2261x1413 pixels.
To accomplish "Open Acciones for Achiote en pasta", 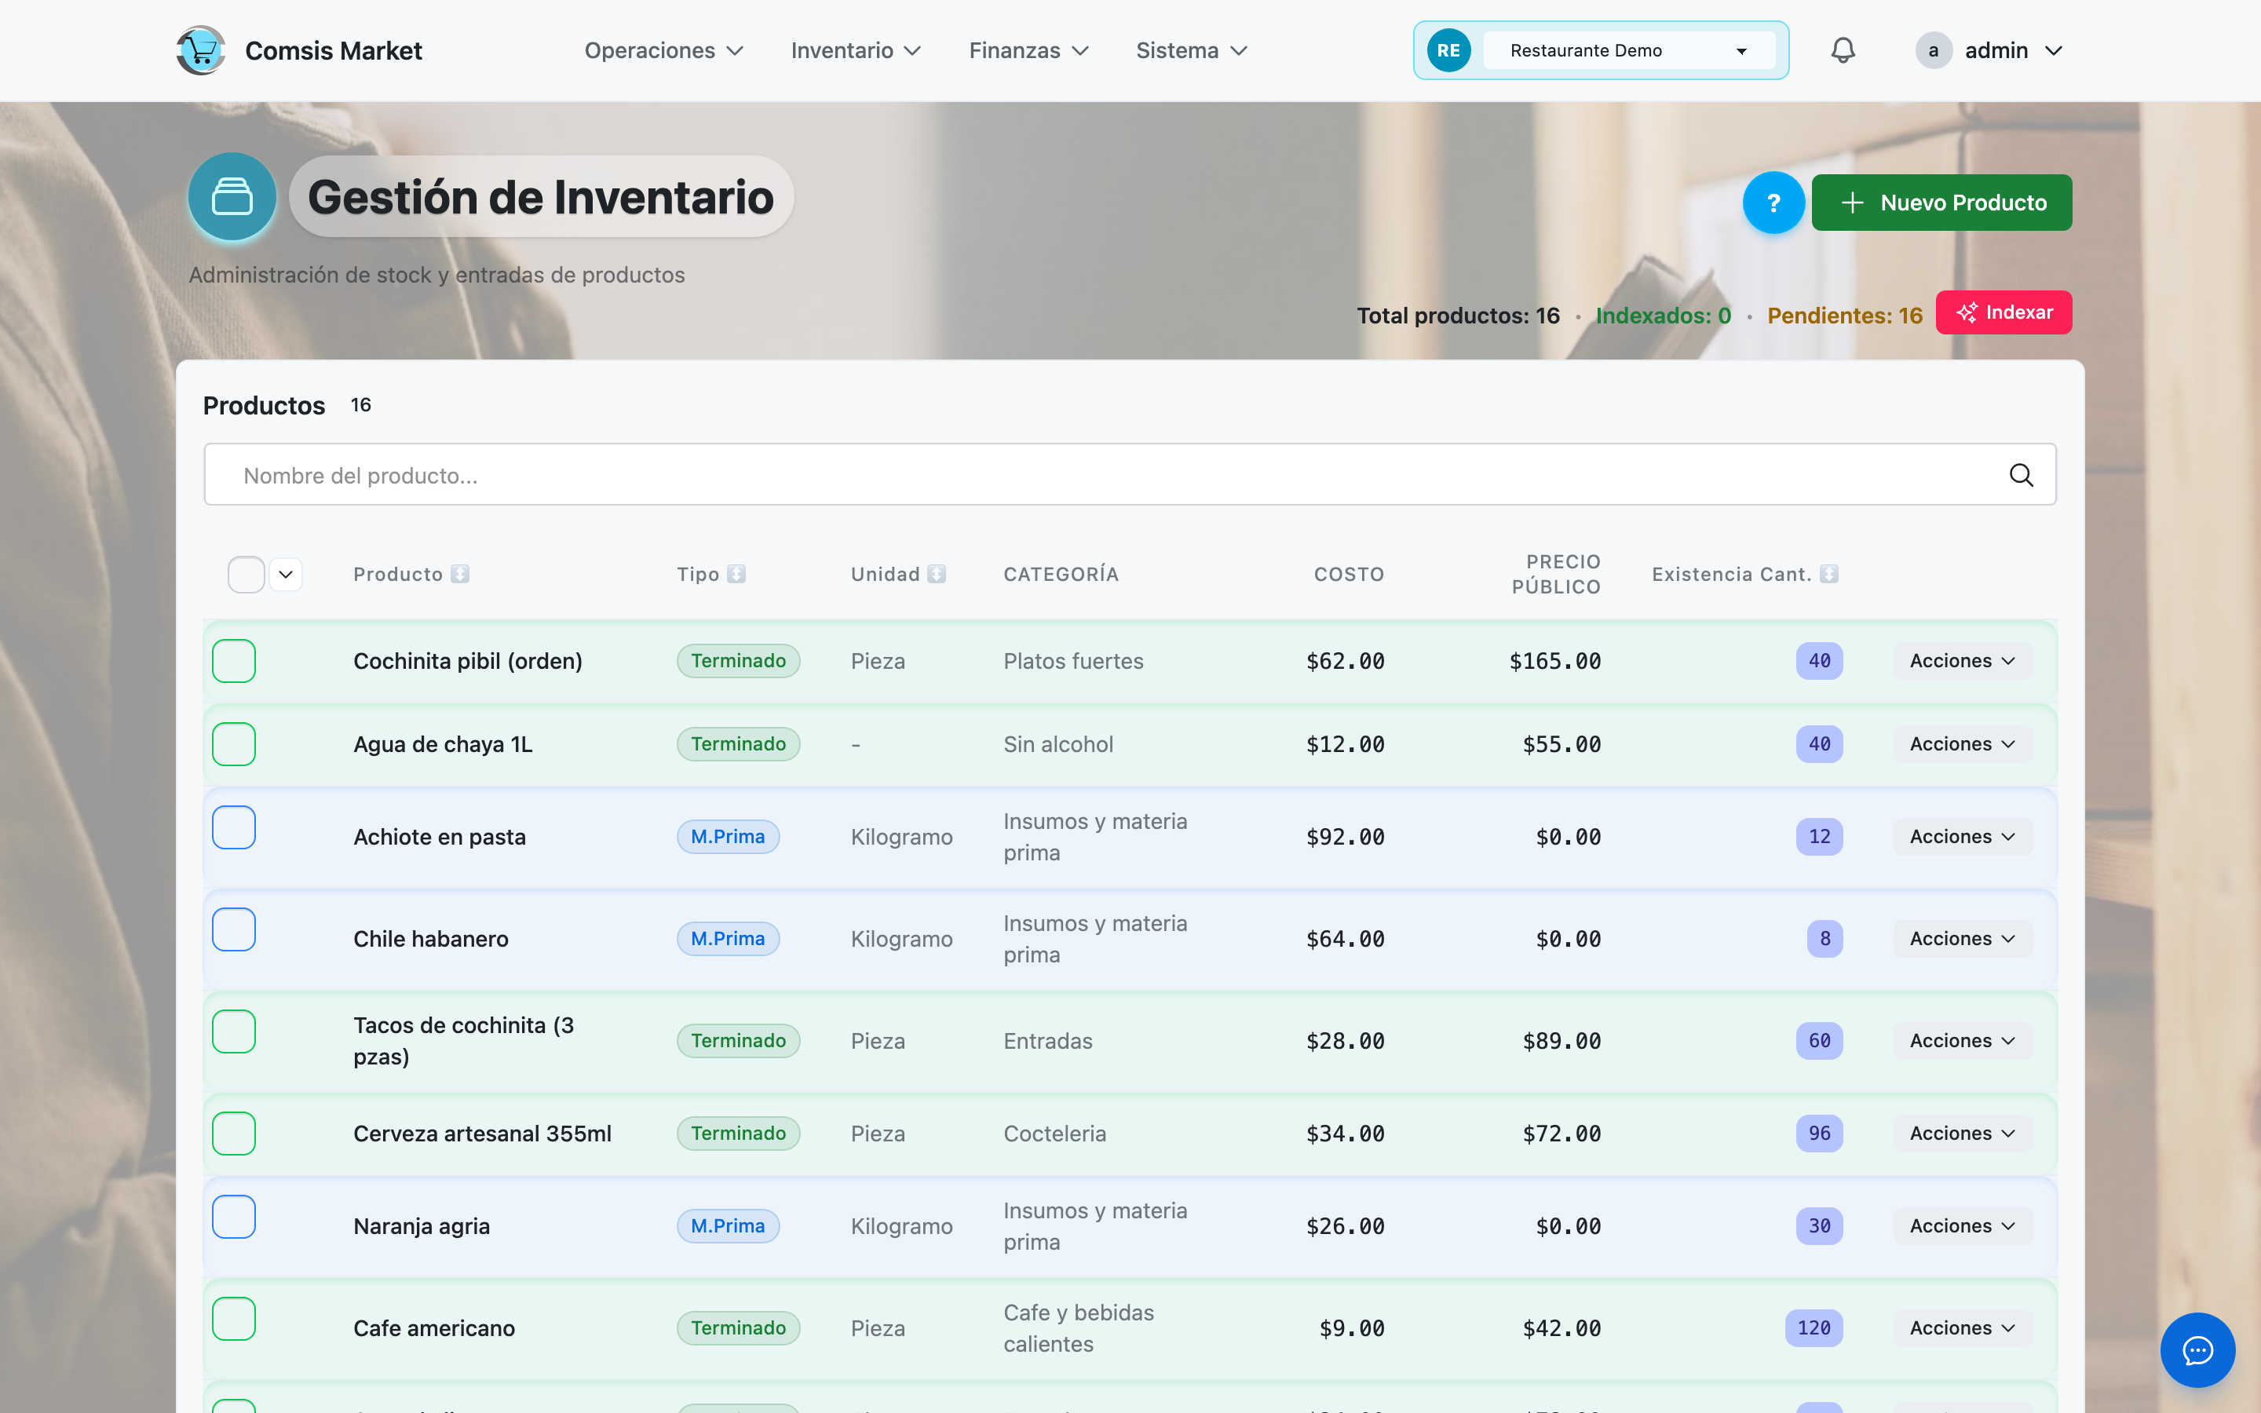I will (1962, 836).
